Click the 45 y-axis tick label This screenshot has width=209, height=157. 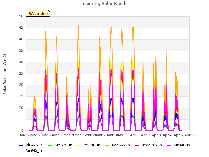[x=21, y=28]
